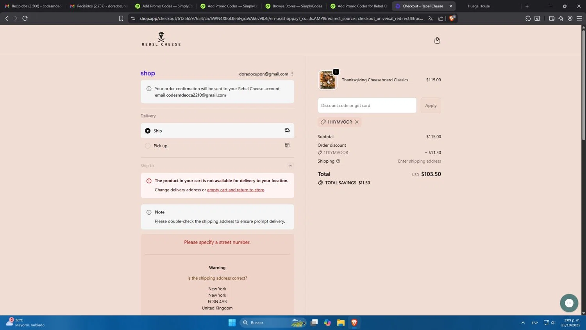This screenshot has height=330, width=586.
Task: Open Task View on taskbar
Action: pos(314,323)
